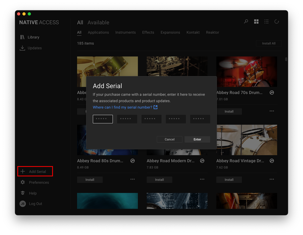
Task: Open more options for Abbey Road Modern Dr
Action: coord(202,179)
